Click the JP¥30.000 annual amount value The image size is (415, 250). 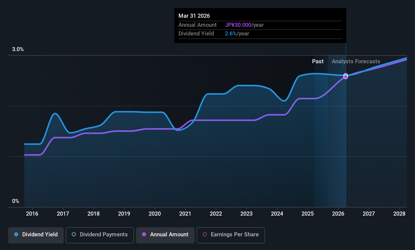(238, 25)
